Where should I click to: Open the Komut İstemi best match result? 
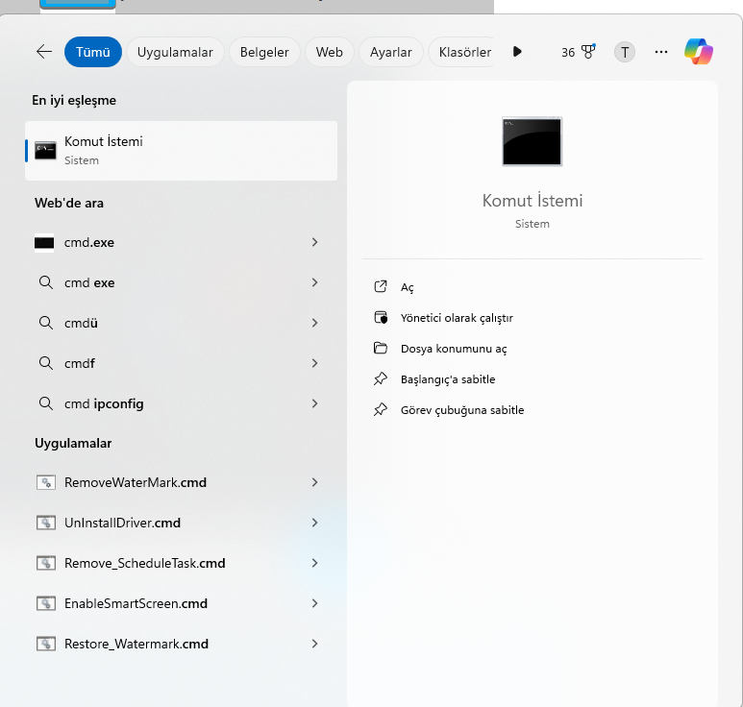pyautogui.click(x=181, y=151)
